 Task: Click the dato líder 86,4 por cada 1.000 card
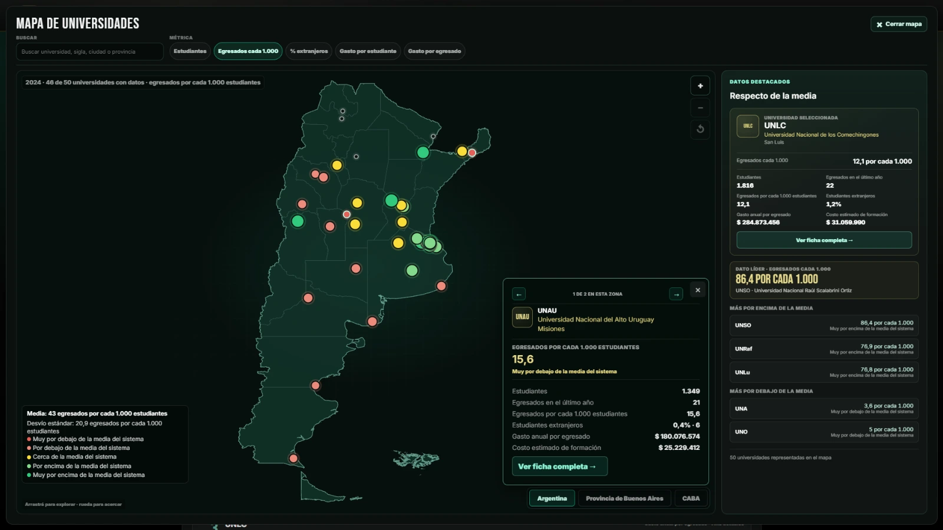click(x=824, y=280)
